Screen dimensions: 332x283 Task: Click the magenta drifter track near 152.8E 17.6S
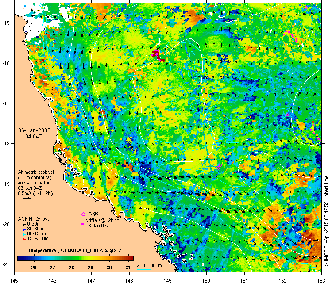(316, 131)
